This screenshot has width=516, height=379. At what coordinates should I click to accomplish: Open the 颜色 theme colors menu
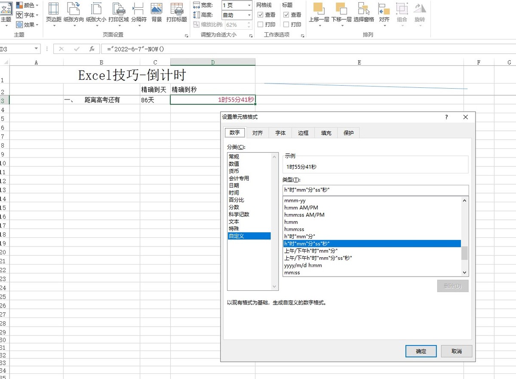tap(27, 5)
